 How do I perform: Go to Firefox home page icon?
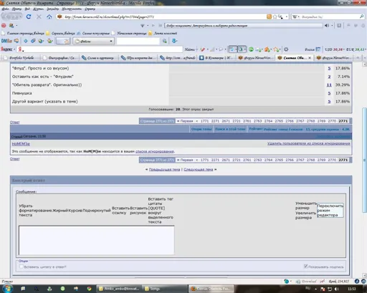49,16
